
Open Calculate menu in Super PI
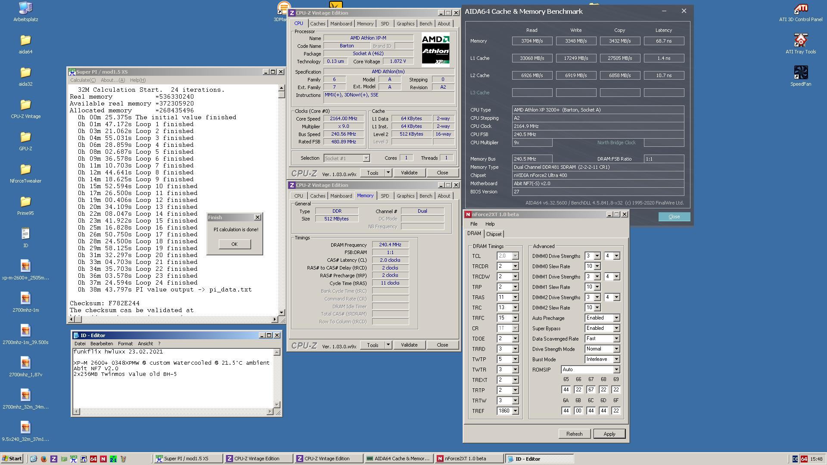click(83, 80)
